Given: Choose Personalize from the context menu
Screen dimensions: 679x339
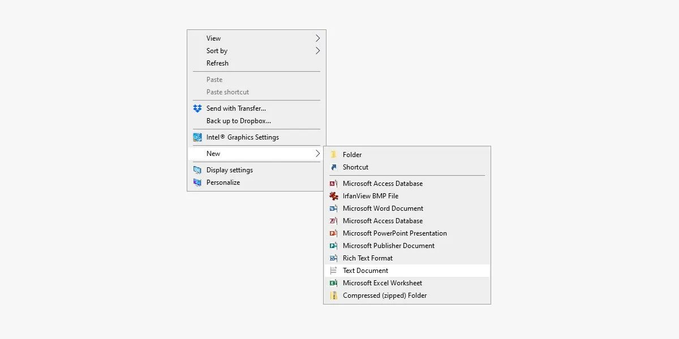Looking at the screenshot, I should tap(224, 182).
